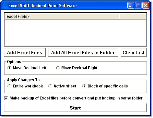This screenshot has width=153, height=118.
Task: Clear the file list with Clear List
Action: [134, 53]
